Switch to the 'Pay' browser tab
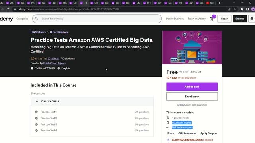 [31, 3]
